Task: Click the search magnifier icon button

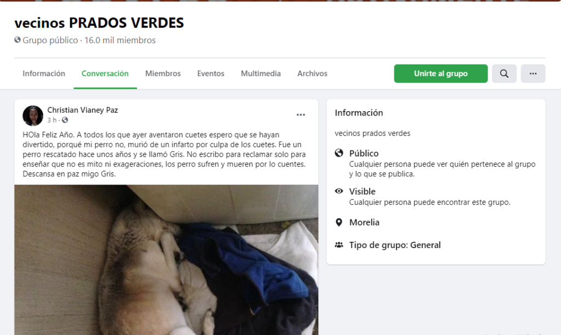Action: [x=504, y=74]
